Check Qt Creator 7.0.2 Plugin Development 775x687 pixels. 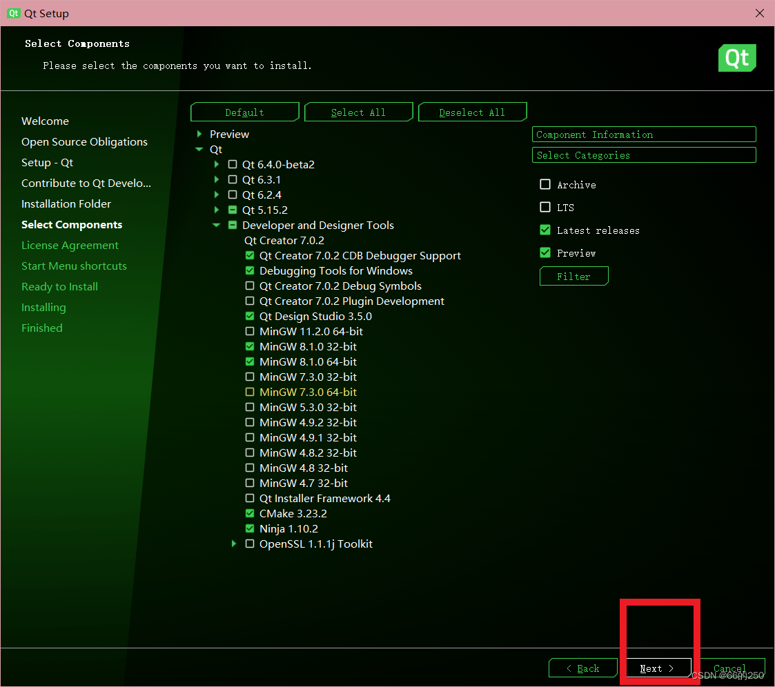[250, 301]
